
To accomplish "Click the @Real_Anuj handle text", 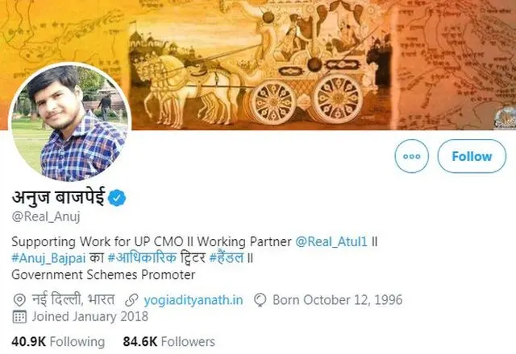I will tap(47, 216).
